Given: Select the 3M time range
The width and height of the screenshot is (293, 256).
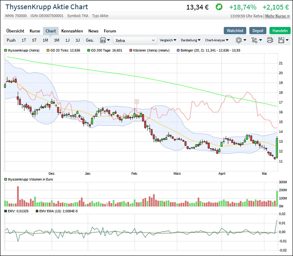Looking at the screenshot, I should tap(57, 40).
